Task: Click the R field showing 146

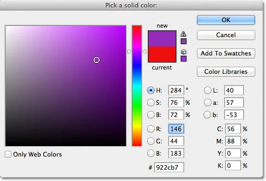Action: (x=176, y=129)
